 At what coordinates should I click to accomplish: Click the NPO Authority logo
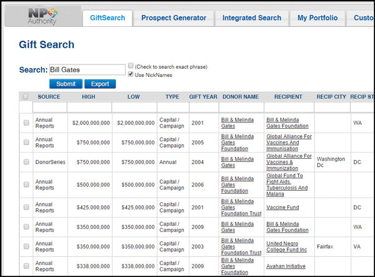(42, 16)
